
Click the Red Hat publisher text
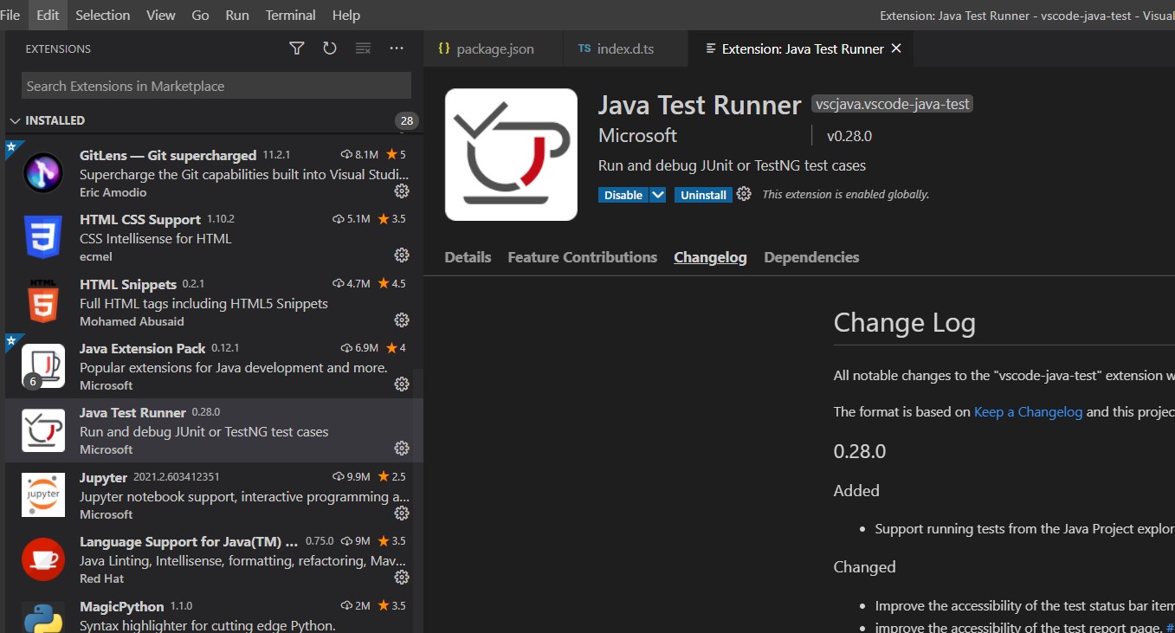(102, 578)
